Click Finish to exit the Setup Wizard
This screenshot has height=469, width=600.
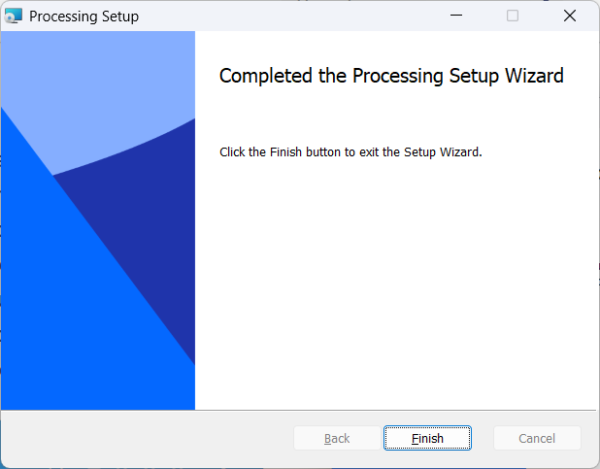pos(427,438)
